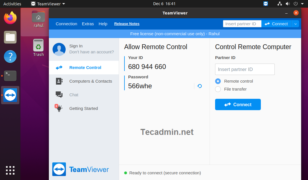Screen dimensions: 308x180
Task: Click the TeamViewer tray icon in top bar
Action: click(266, 4)
